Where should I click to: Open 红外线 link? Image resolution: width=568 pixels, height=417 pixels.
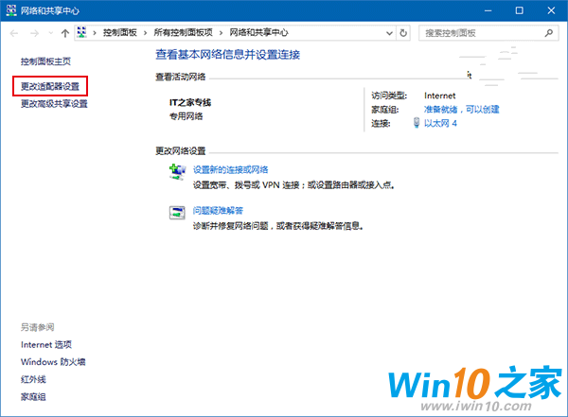coord(33,379)
